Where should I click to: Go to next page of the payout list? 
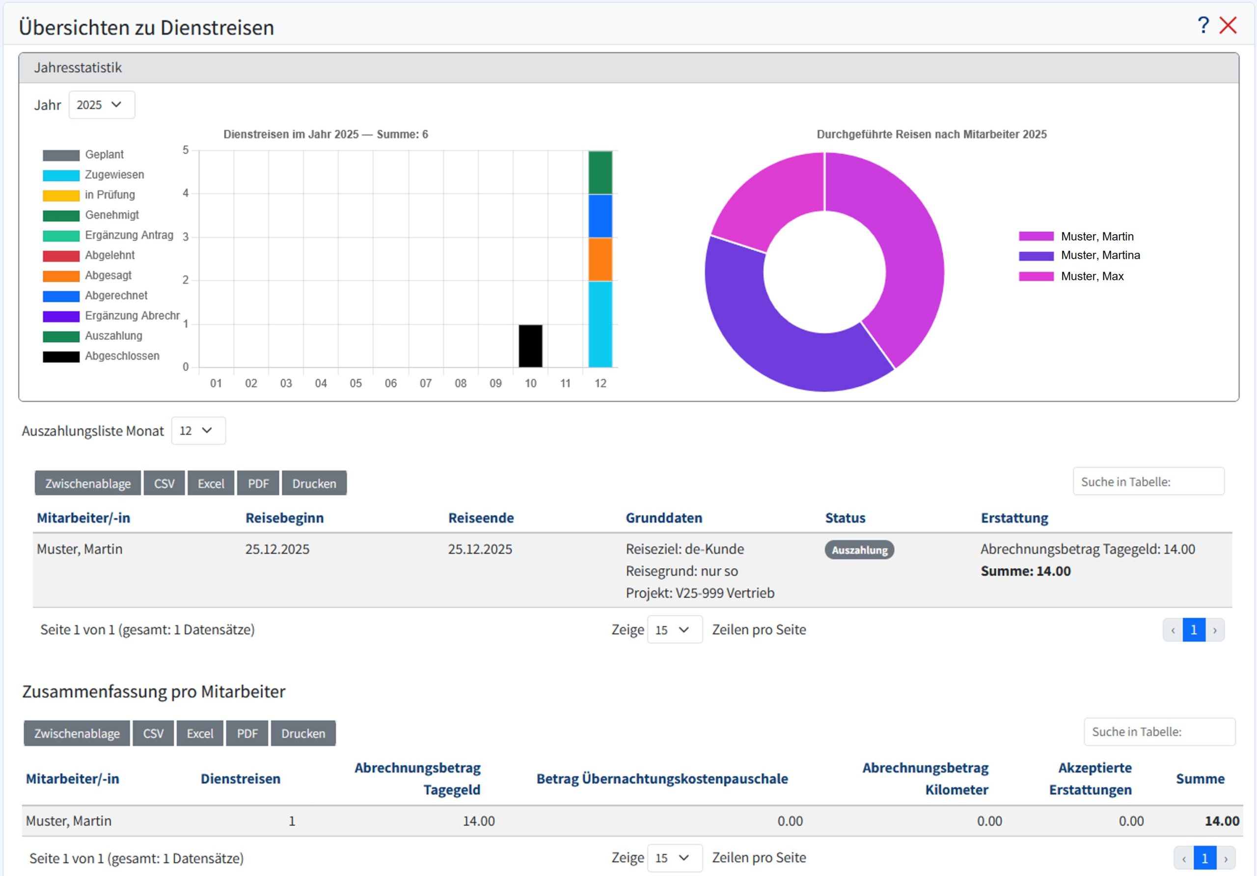(1216, 630)
